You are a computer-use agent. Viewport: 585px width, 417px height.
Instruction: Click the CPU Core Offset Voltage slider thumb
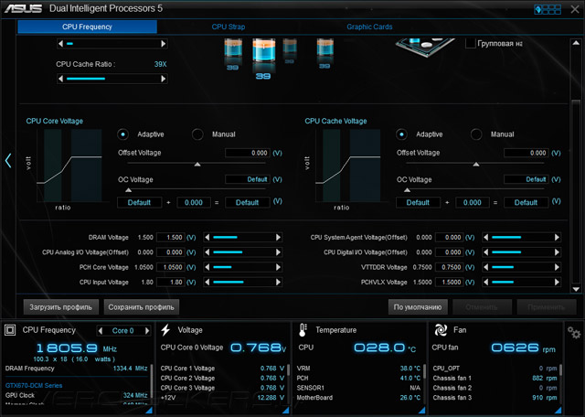tap(197, 165)
